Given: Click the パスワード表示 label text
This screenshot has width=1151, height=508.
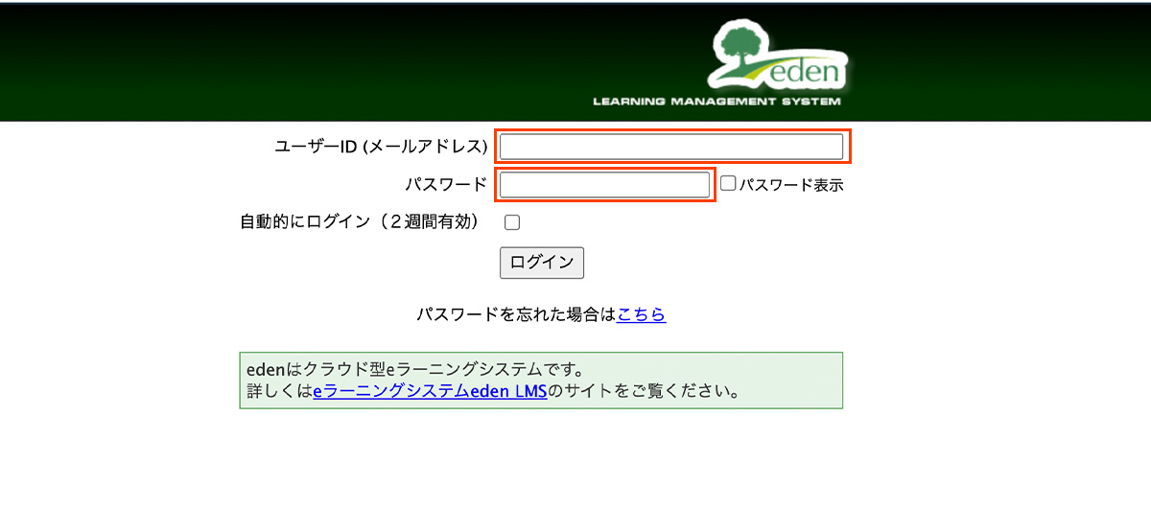Looking at the screenshot, I should click(x=791, y=185).
